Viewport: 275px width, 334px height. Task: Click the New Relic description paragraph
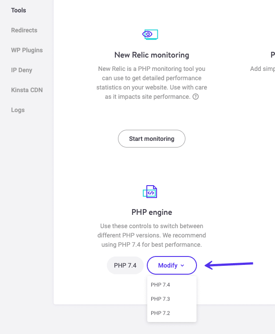pyautogui.click(x=152, y=83)
